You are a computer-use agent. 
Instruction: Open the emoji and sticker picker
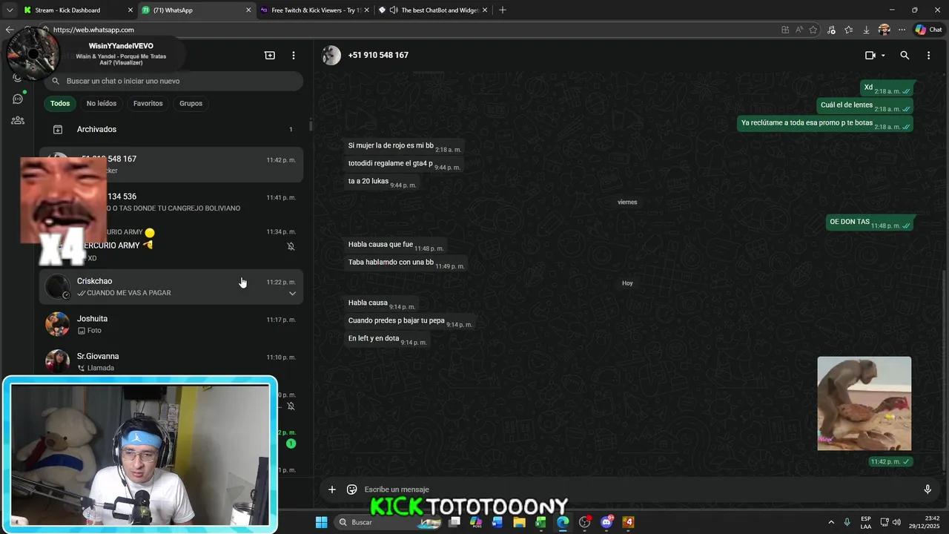tap(352, 489)
